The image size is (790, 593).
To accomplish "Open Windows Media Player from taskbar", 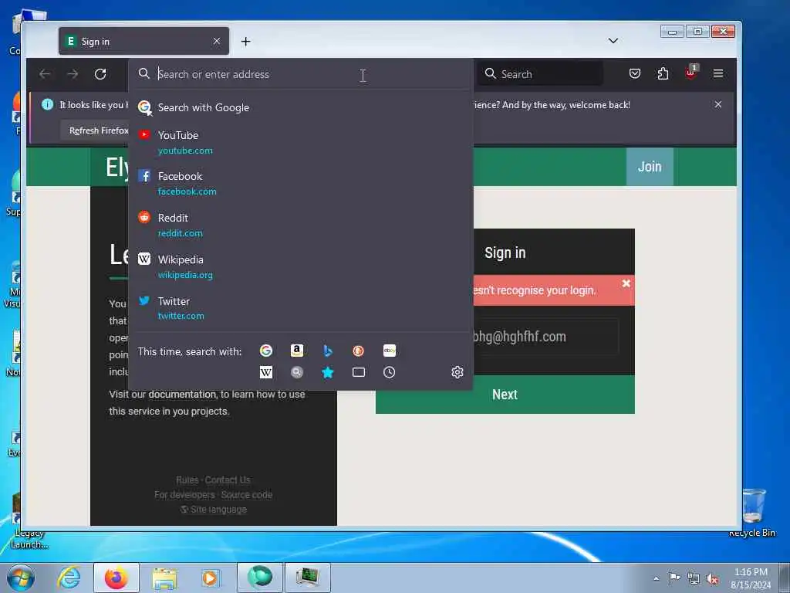I will [x=210, y=578].
